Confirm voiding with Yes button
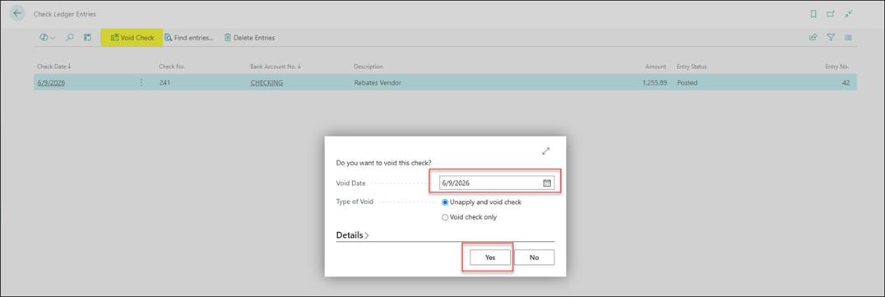Viewport: 885px width, 297px height. click(x=490, y=258)
